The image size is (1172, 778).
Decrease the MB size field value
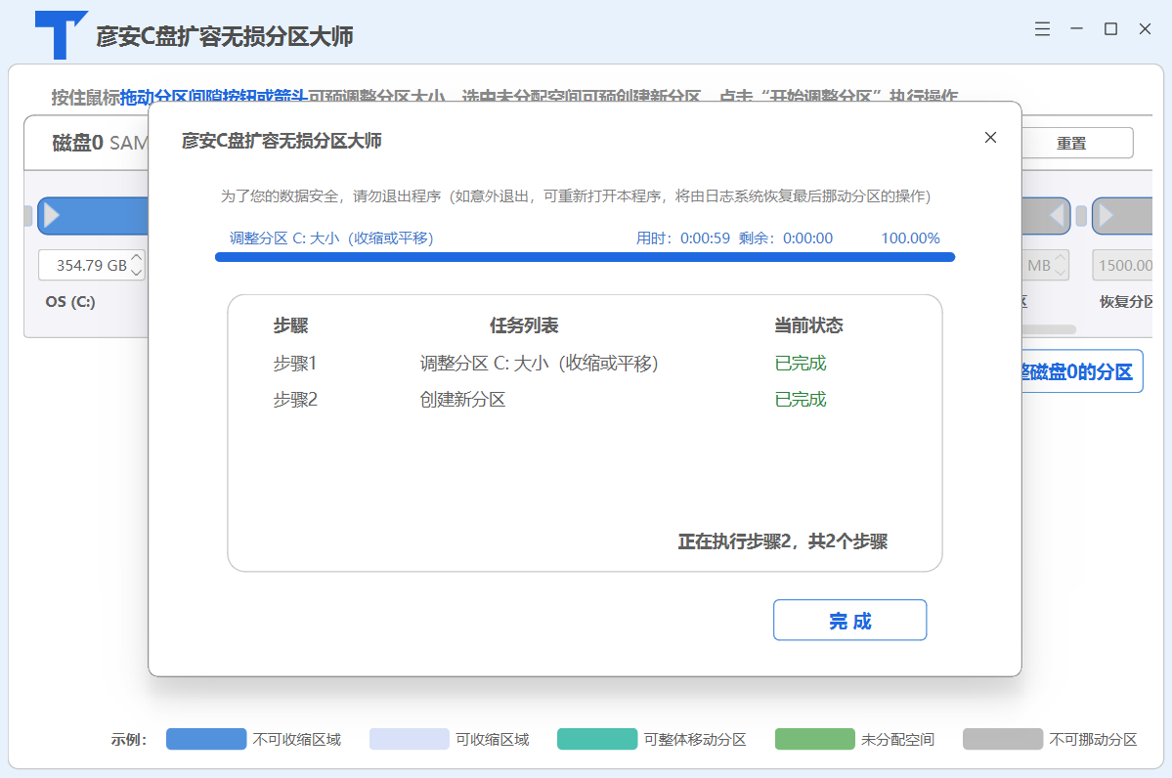pos(1060,272)
